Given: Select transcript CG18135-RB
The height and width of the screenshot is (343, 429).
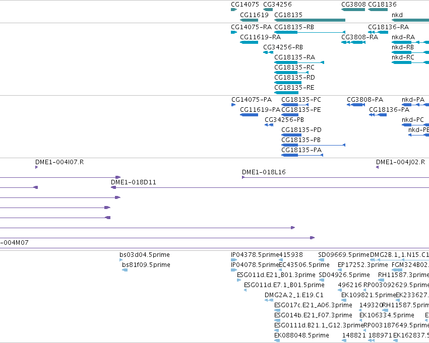Looking at the screenshot, I should click(294, 27).
